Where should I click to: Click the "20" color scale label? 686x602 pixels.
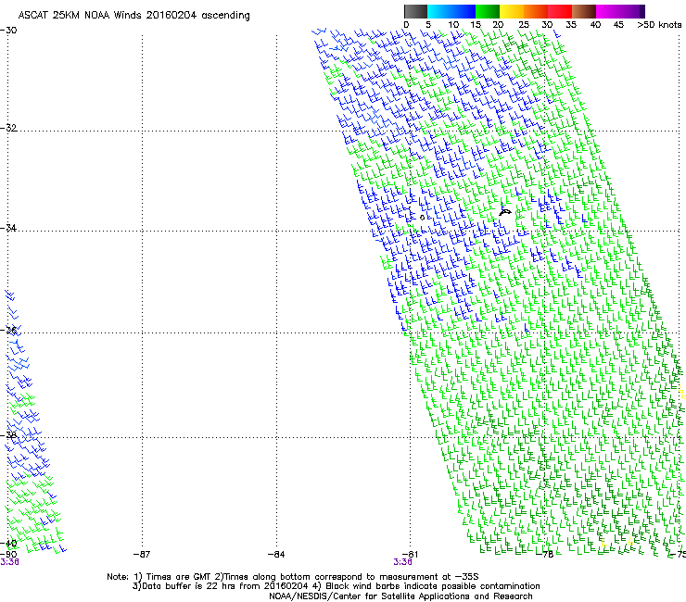[x=499, y=25]
